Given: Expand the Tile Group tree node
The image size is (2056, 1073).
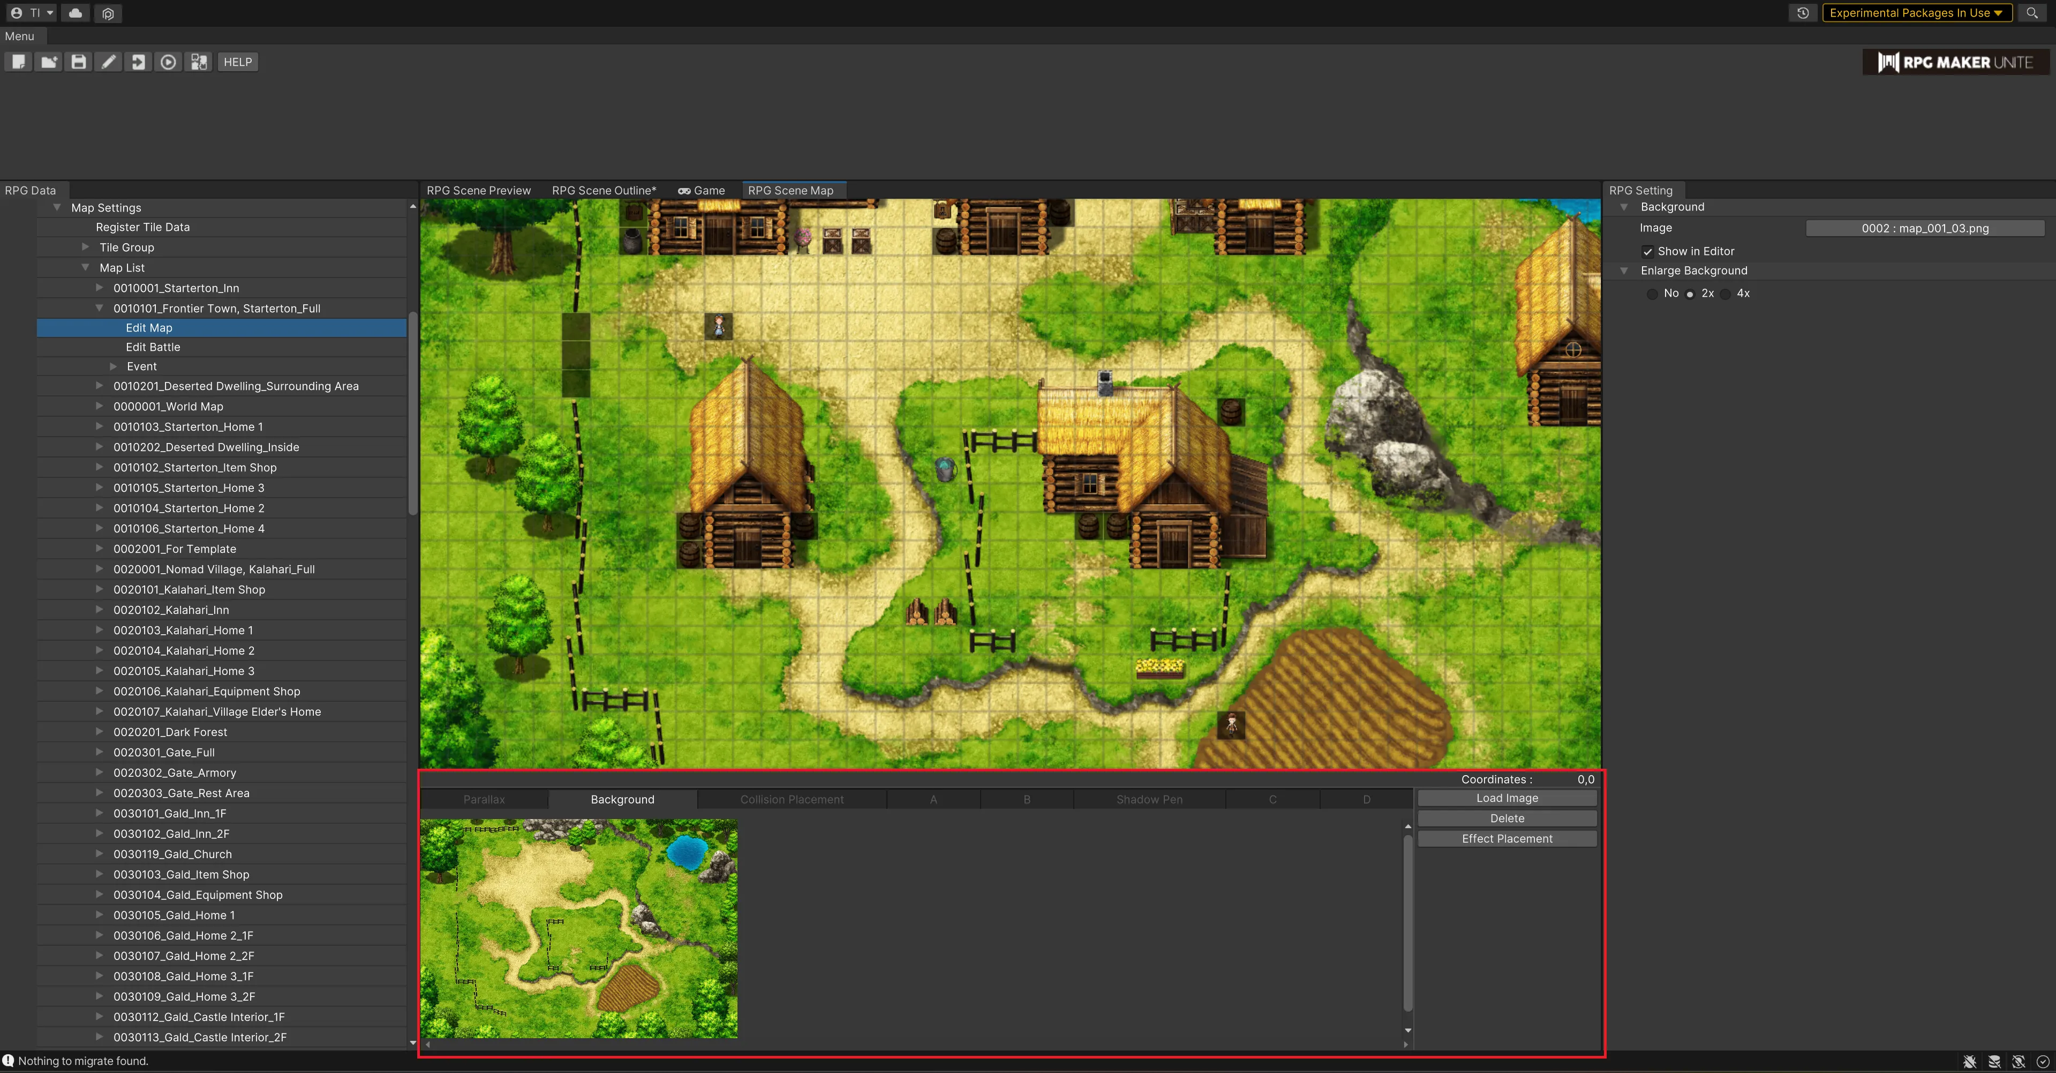Looking at the screenshot, I should pos(85,247).
